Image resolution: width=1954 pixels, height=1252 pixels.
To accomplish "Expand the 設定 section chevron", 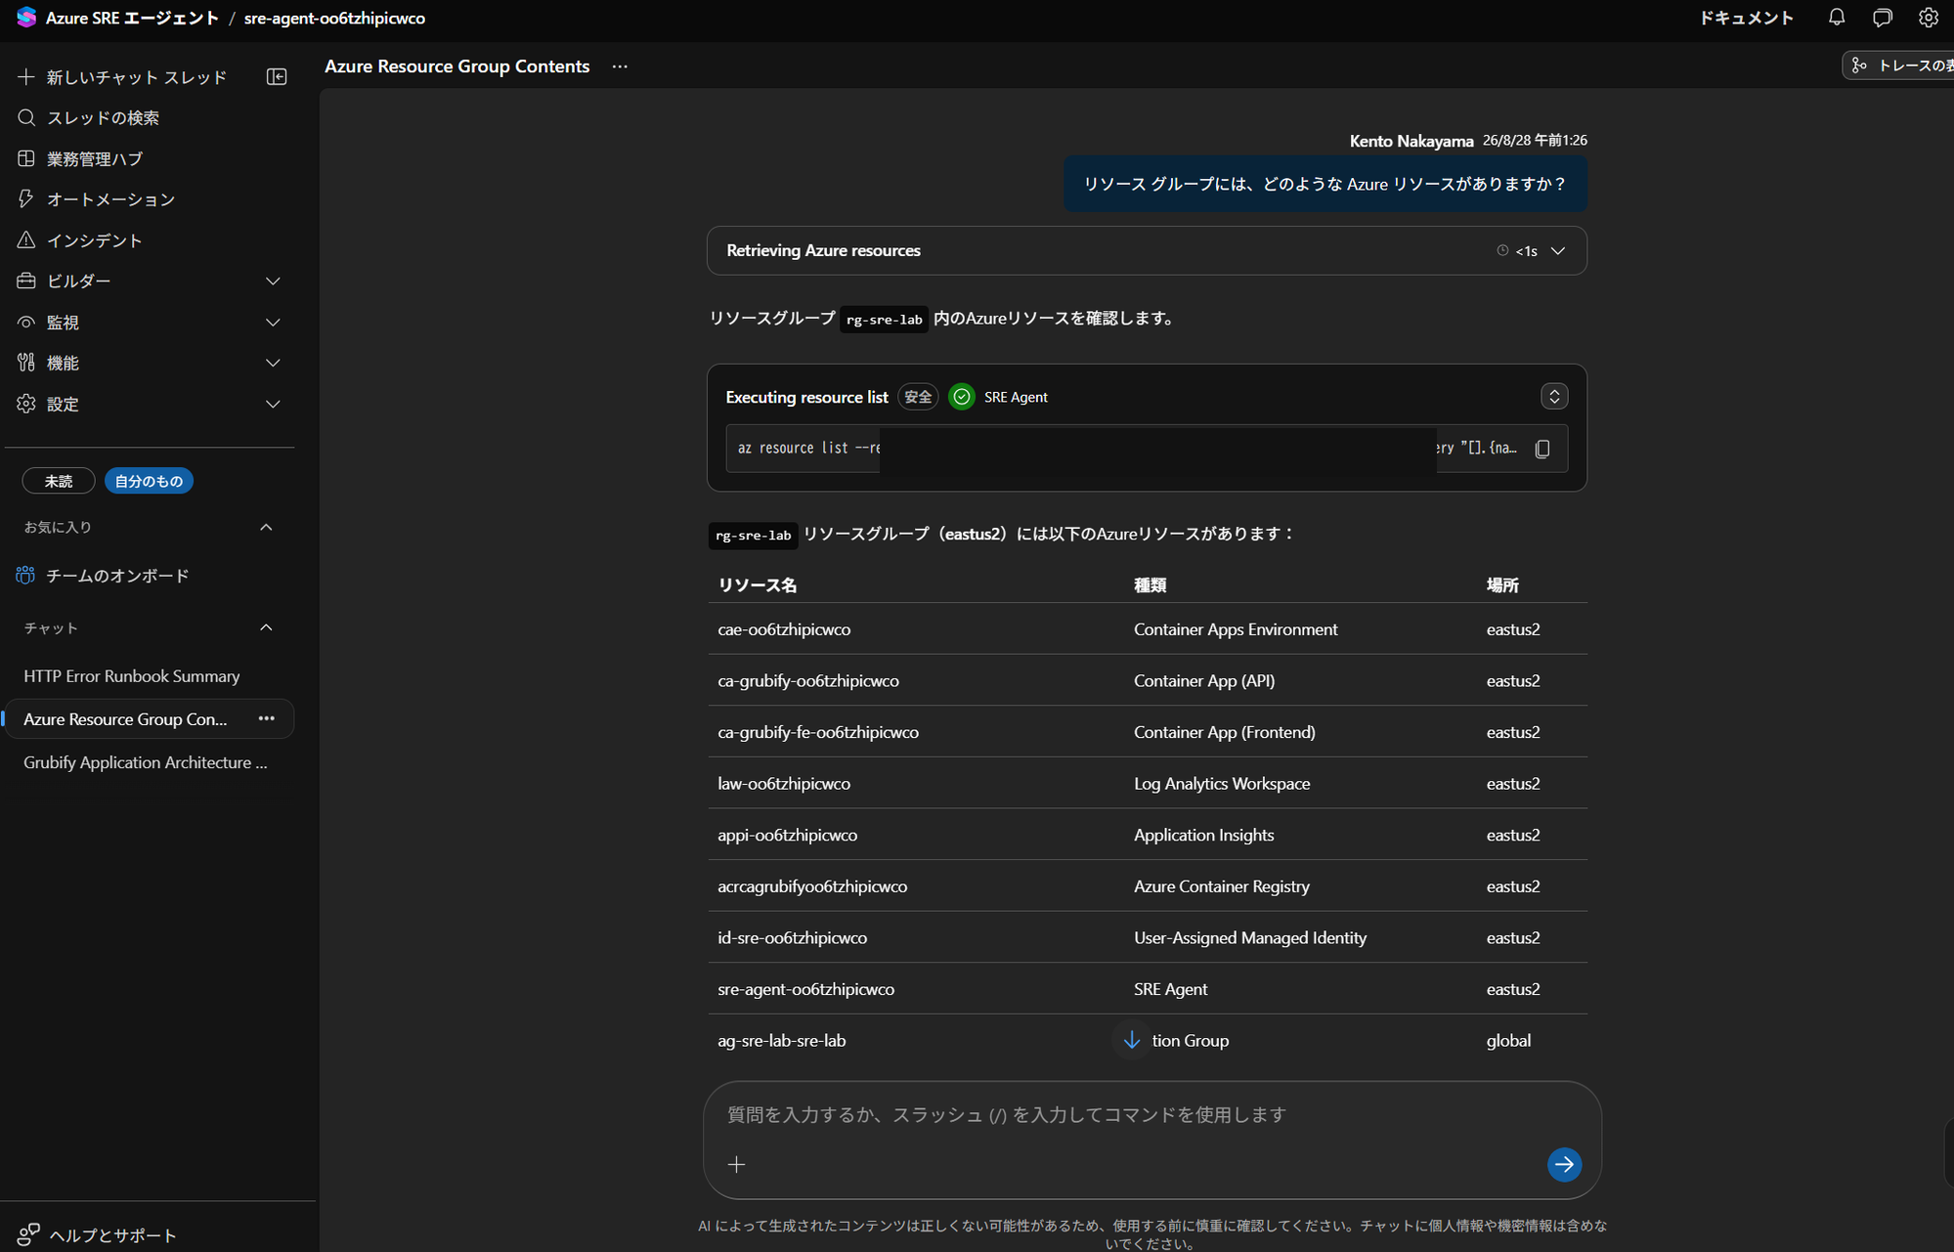I will point(273,404).
